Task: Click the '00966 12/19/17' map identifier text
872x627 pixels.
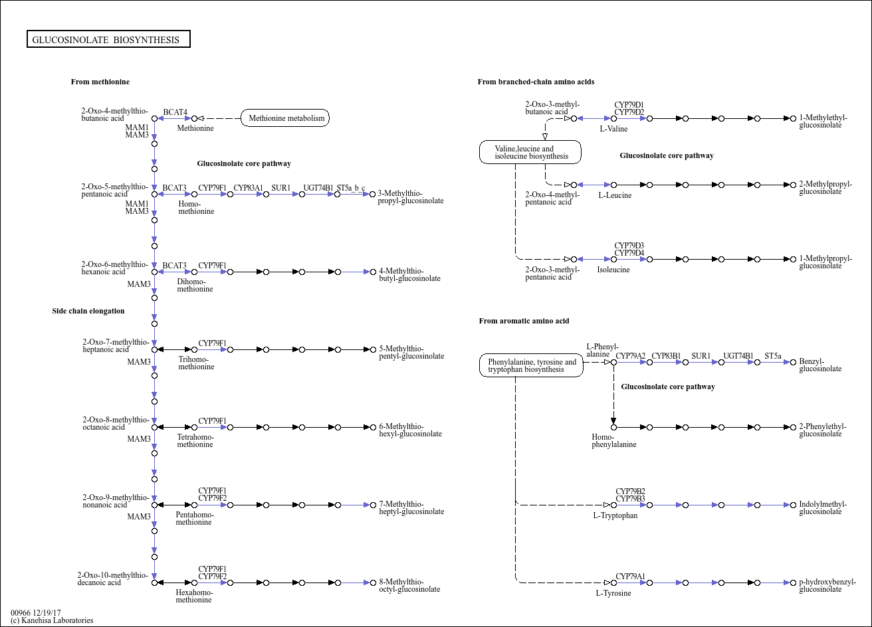Action: tap(36, 613)
